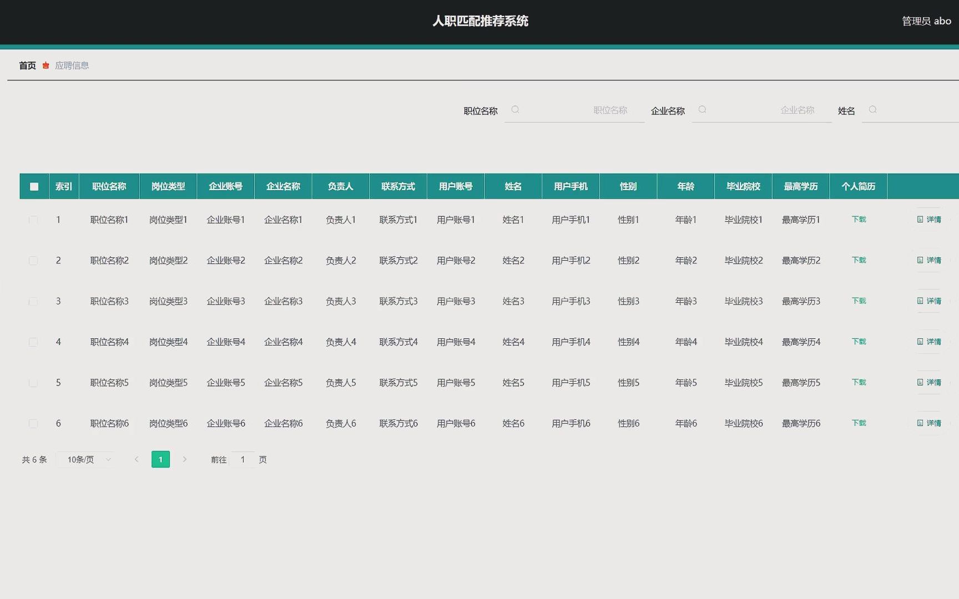959x599 pixels.
Task: Click cell 企业账号2
Action: (x=226, y=260)
